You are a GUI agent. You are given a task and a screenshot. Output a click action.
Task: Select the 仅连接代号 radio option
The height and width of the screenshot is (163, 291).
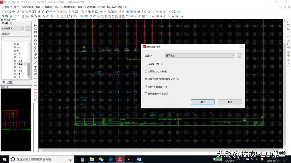146,64
